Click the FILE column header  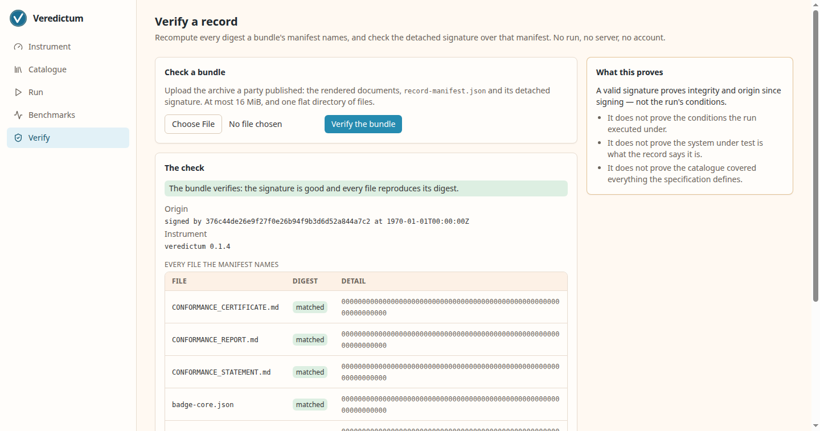tap(179, 281)
